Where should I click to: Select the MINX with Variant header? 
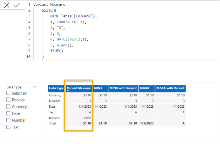(123, 88)
